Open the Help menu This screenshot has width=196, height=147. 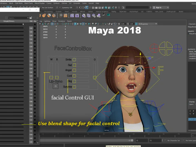coord(97,3)
